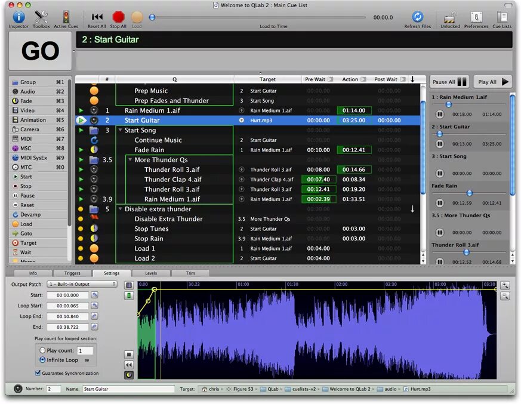Switch to the Trim tab
The height and width of the screenshot is (404, 521).
(190, 273)
